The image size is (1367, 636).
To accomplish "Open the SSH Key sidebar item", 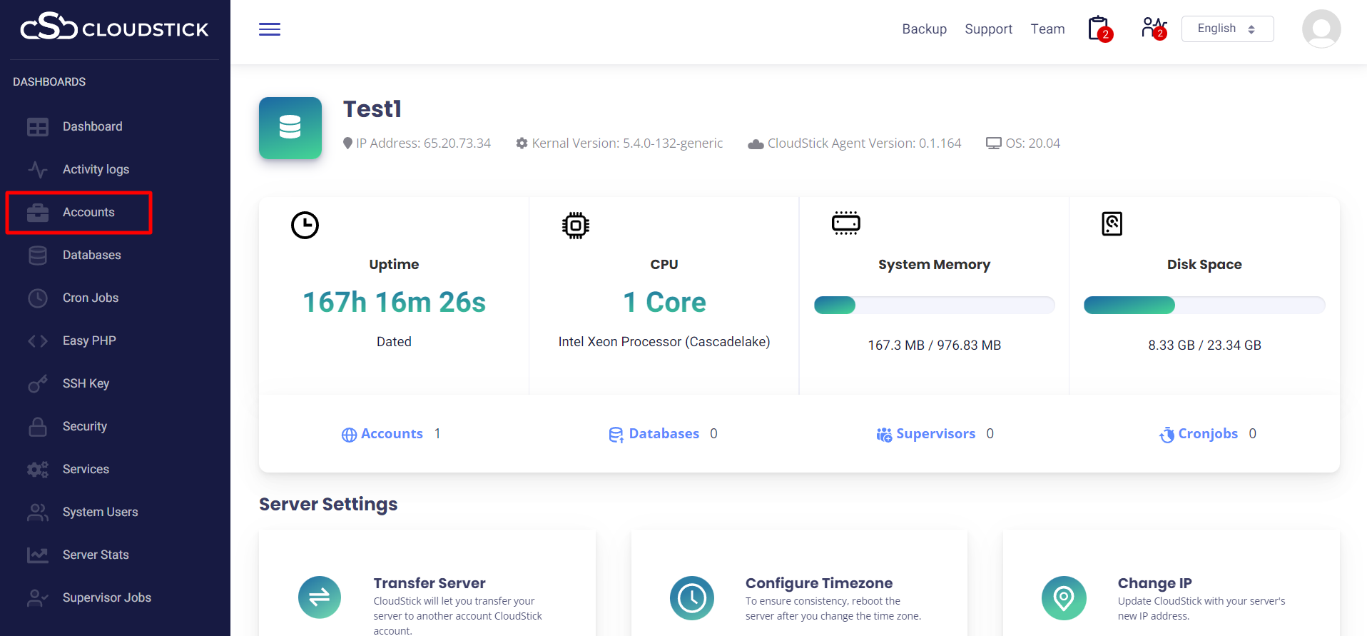I will pos(86,383).
